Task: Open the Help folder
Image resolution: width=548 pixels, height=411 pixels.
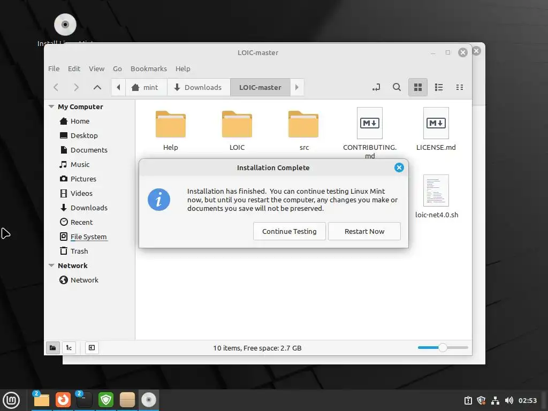Action: point(171,130)
